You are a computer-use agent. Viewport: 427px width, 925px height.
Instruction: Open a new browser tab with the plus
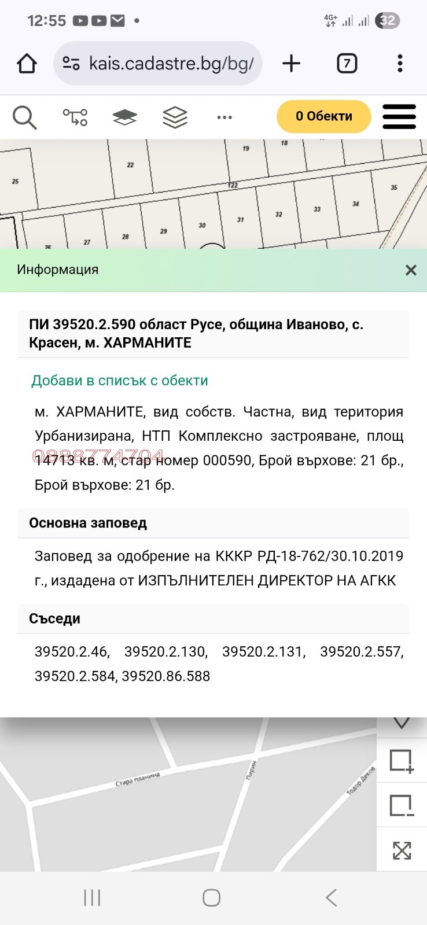(x=291, y=64)
